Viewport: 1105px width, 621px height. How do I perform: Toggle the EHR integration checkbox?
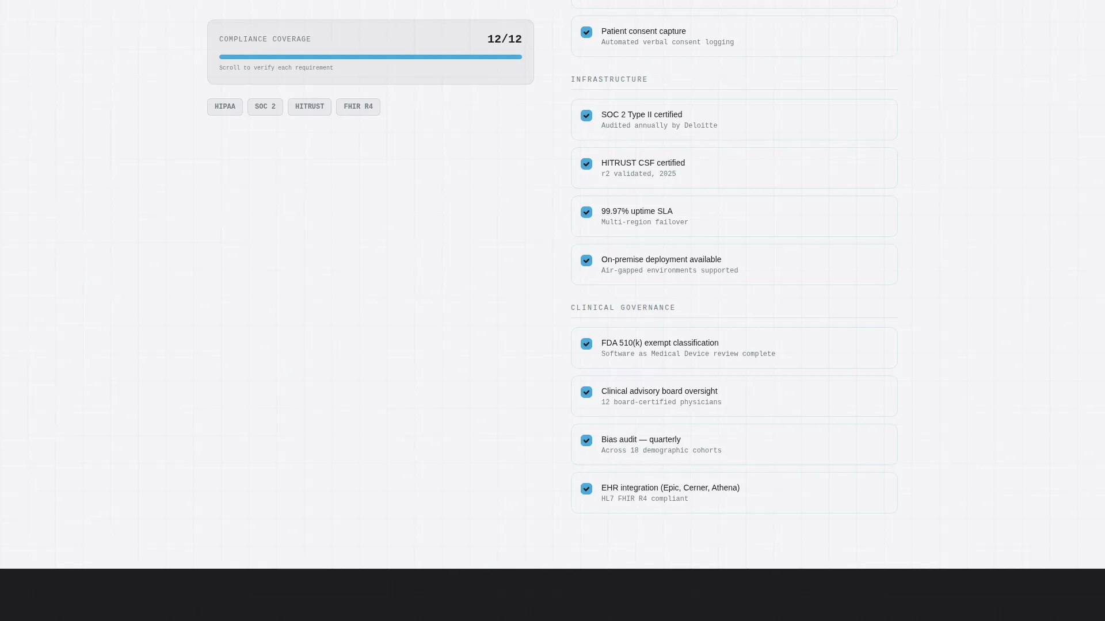pos(586,489)
